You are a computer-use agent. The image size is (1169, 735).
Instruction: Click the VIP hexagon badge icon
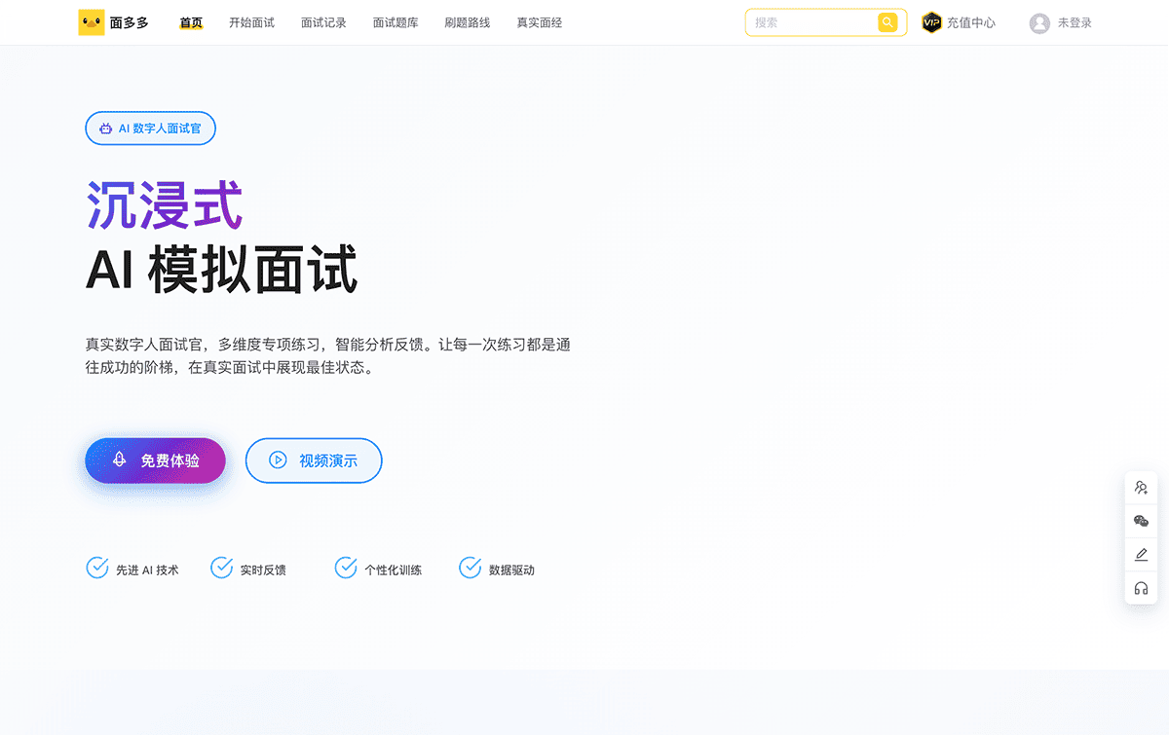click(x=931, y=22)
